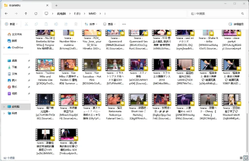Click the PC monitor icon in address bar
The width and height of the screenshot is (249, 161).
coord(46,13)
